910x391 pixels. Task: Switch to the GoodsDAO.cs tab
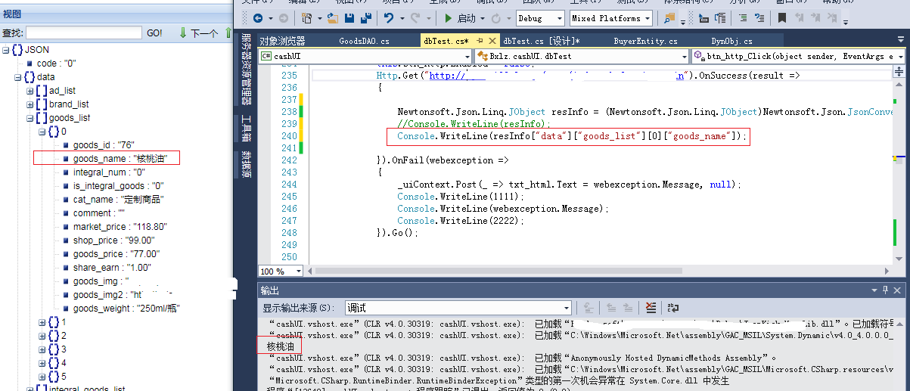[364, 41]
